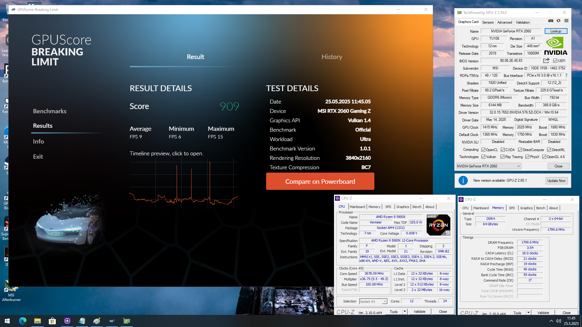Switch to the Advanced tab in GPU-Z
The width and height of the screenshot is (582, 327).
tap(504, 22)
